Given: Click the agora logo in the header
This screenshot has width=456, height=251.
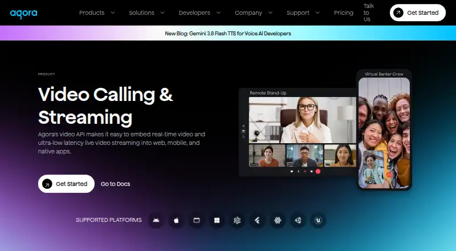Looking at the screenshot, I should click(x=23, y=13).
